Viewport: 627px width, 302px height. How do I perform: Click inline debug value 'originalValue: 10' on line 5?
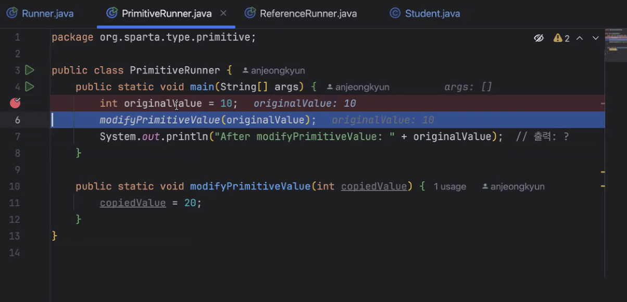coord(305,104)
